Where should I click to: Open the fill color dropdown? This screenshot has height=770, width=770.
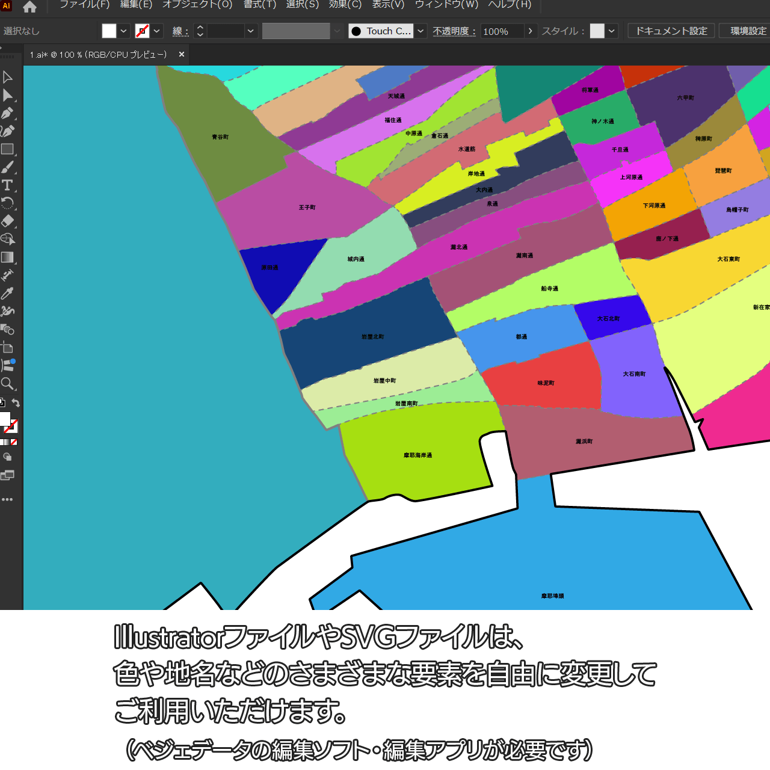tap(123, 31)
